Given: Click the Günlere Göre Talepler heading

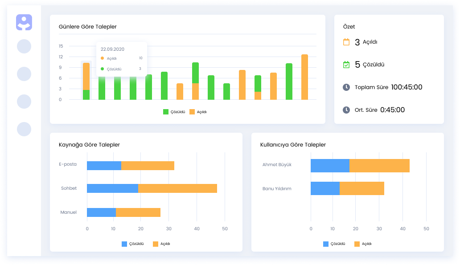Looking at the screenshot, I should tap(88, 27).
